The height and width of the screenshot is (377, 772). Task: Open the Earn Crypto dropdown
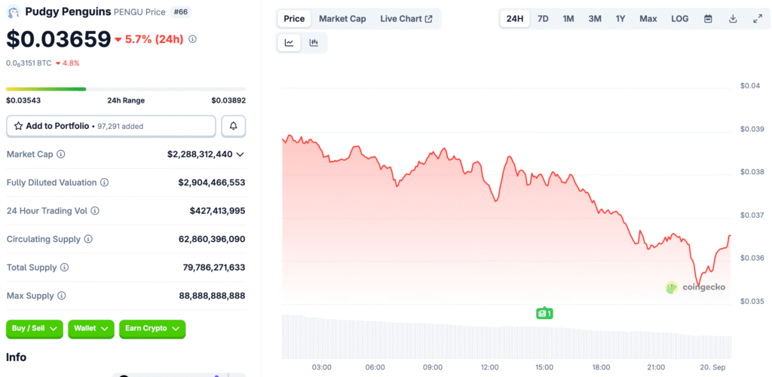click(152, 329)
